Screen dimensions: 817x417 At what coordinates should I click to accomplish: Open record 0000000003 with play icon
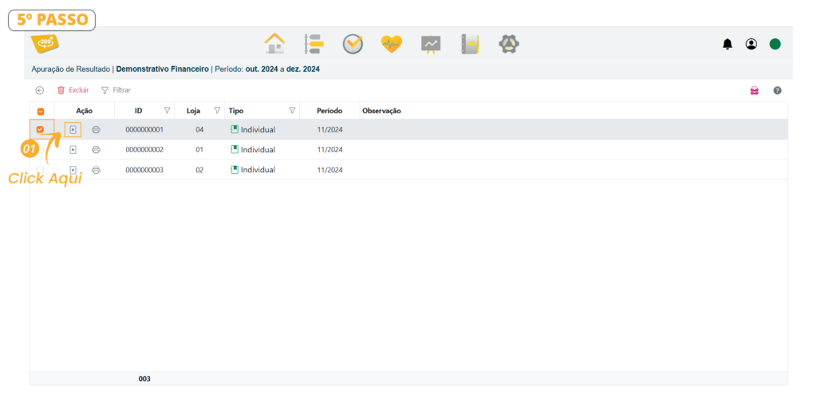click(x=73, y=170)
